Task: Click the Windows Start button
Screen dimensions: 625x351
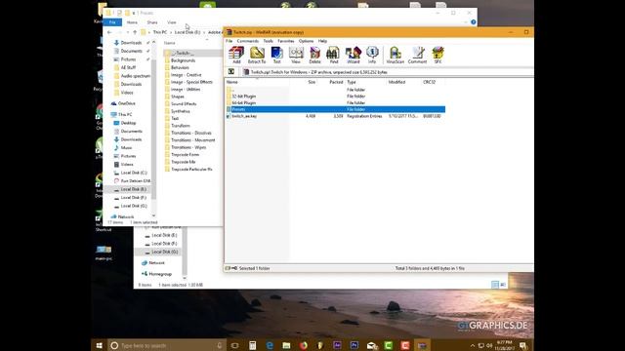Action: pyautogui.click(x=100, y=345)
